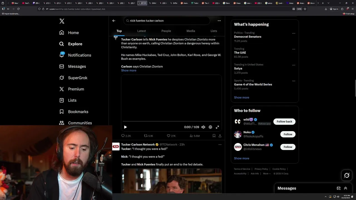
Task: Open search options three-dot menu
Action: click(219, 21)
